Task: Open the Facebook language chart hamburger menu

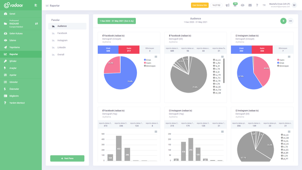Action: tap(222, 57)
